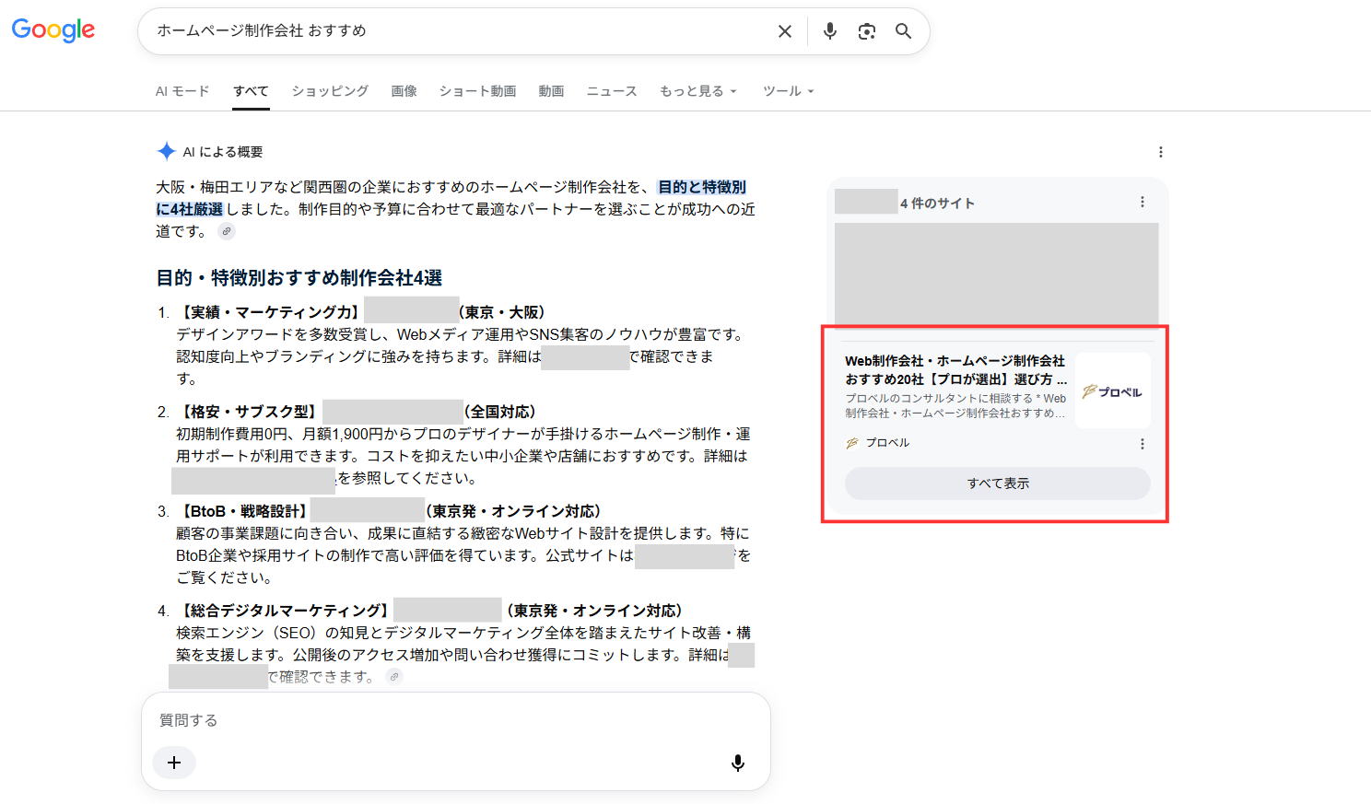This screenshot has height=804, width=1371.
Task: Open three-dot menu beside プロペル source
Action: pos(1142,444)
